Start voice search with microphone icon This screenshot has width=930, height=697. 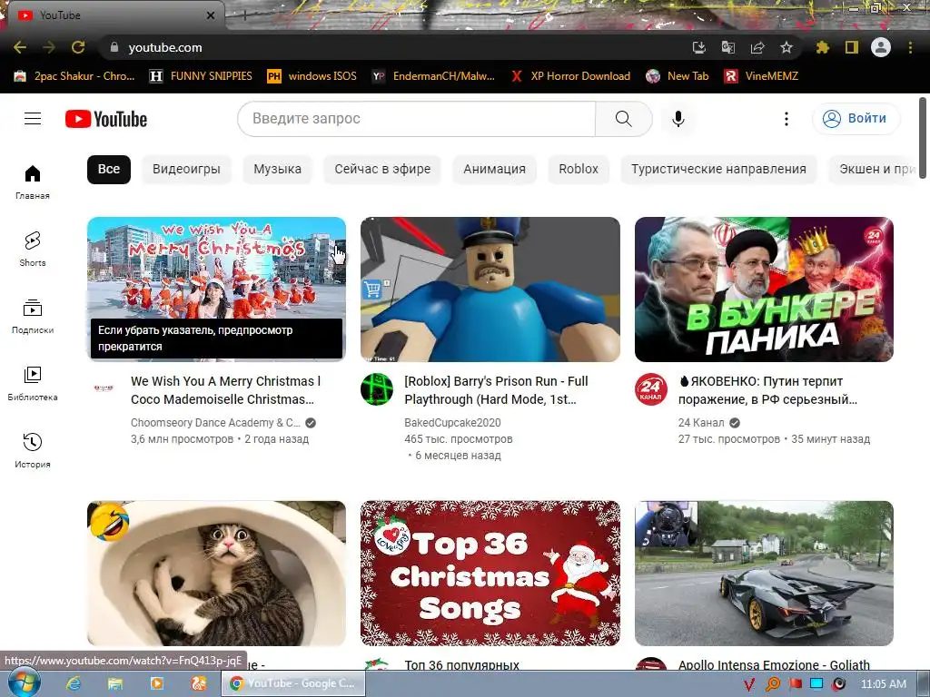[678, 119]
